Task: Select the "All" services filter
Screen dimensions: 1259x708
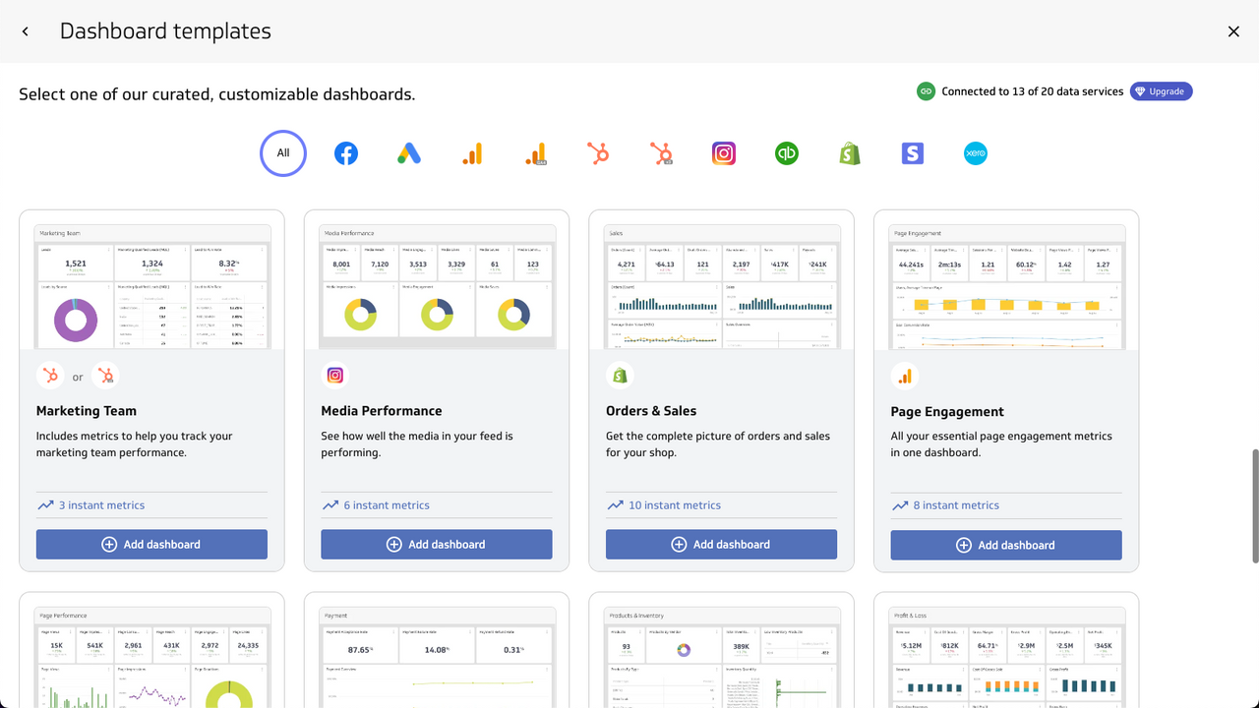Action: click(283, 153)
